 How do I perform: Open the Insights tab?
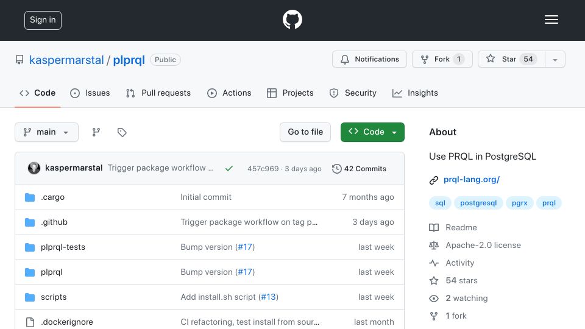[x=415, y=93]
